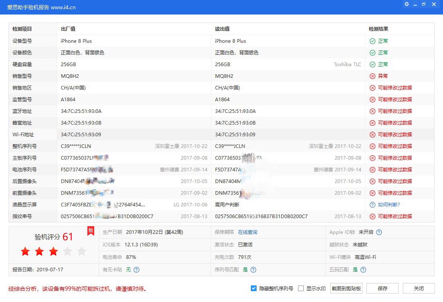Click the 保存 button

coord(383,288)
